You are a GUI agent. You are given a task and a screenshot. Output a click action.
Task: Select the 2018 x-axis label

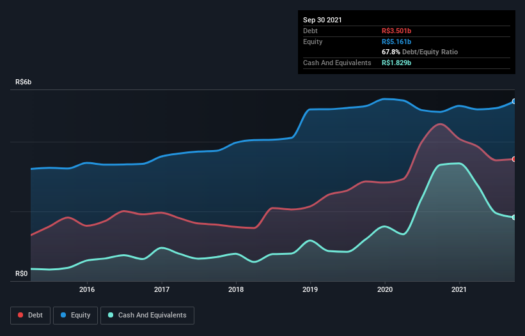pyautogui.click(x=236, y=289)
